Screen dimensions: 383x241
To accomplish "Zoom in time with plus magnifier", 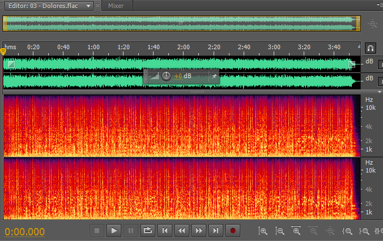I will point(296,231).
